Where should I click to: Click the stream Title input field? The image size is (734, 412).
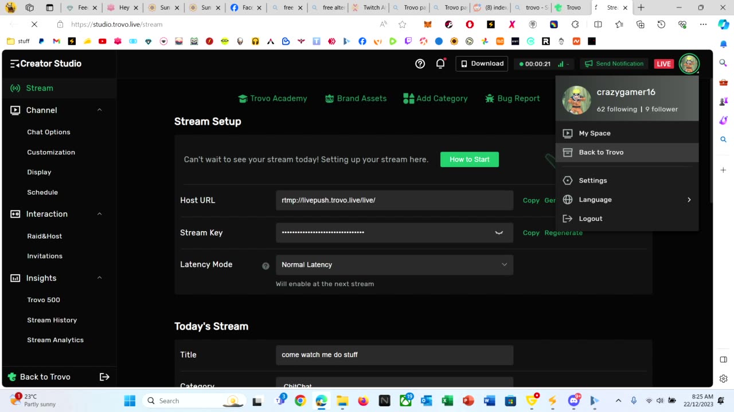[x=395, y=355]
